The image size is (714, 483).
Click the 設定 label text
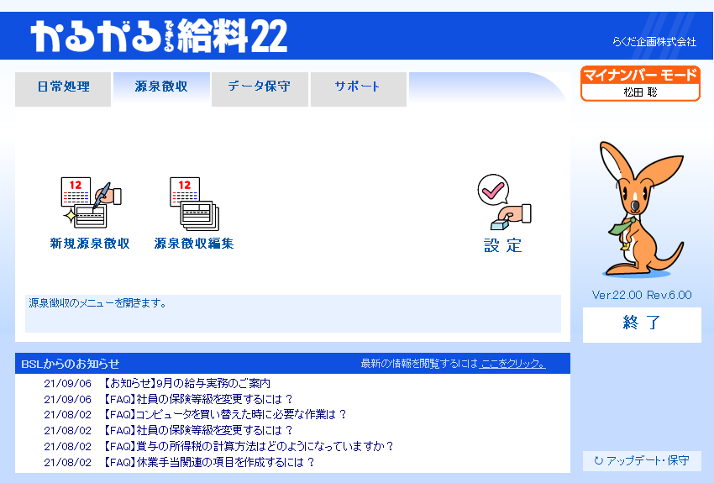pos(502,245)
